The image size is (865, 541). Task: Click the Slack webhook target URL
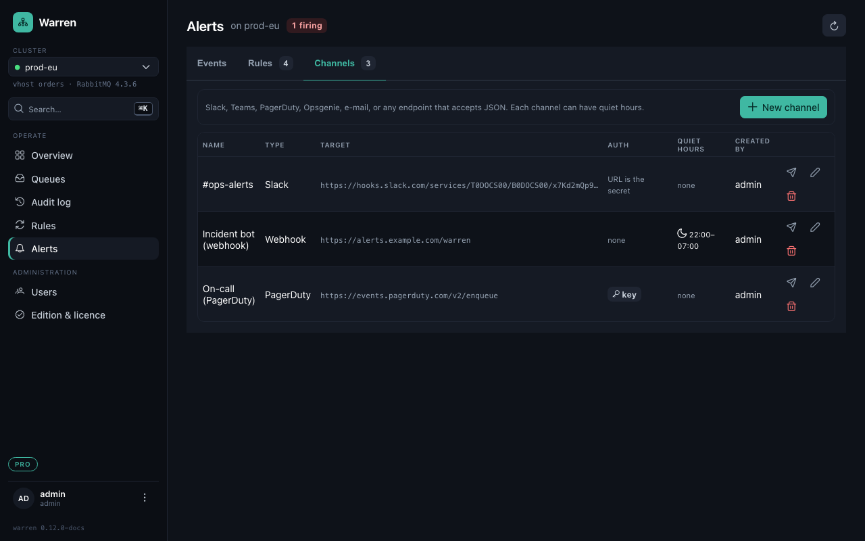pos(460,185)
